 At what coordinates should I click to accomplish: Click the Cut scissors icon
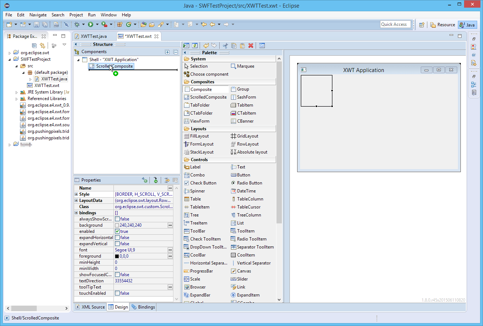(x=225, y=45)
